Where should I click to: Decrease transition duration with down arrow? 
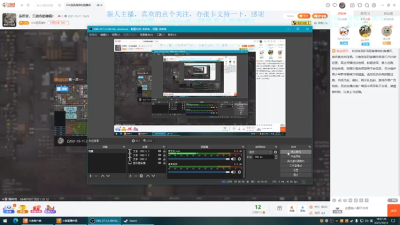[276, 158]
